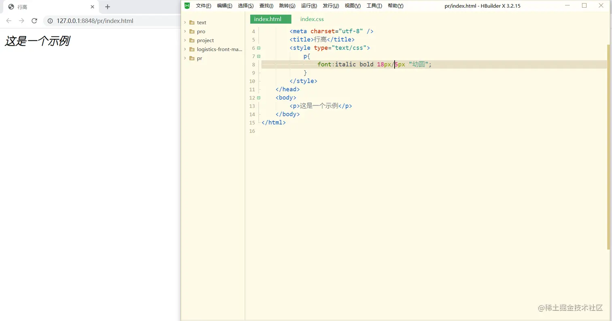The width and height of the screenshot is (612, 321).
Task: Reload the browser page
Action: tap(34, 21)
